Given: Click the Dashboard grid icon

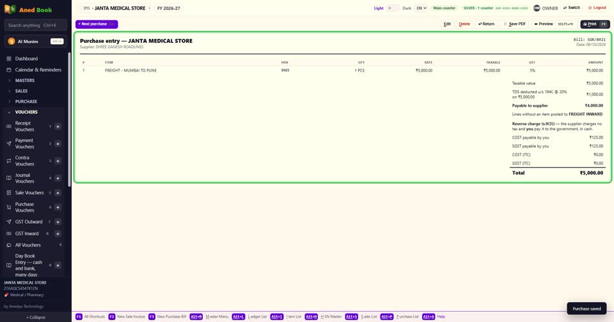Looking at the screenshot, I should (8, 59).
